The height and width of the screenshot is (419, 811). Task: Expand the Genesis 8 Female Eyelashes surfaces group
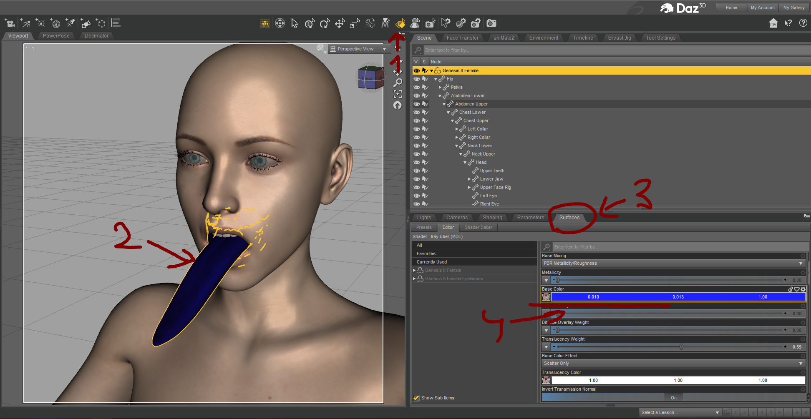click(414, 279)
